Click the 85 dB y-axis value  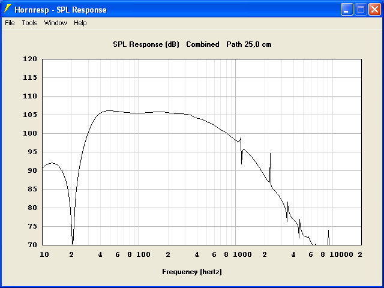coord(32,190)
